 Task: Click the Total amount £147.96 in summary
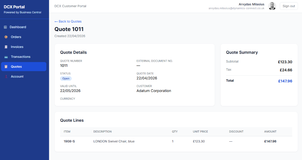pyautogui.click(x=285, y=81)
